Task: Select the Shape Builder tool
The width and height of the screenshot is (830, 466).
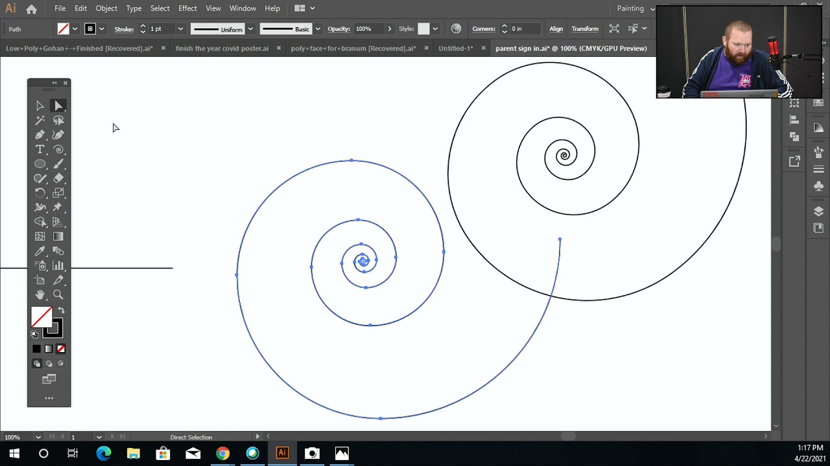Action: click(x=40, y=222)
